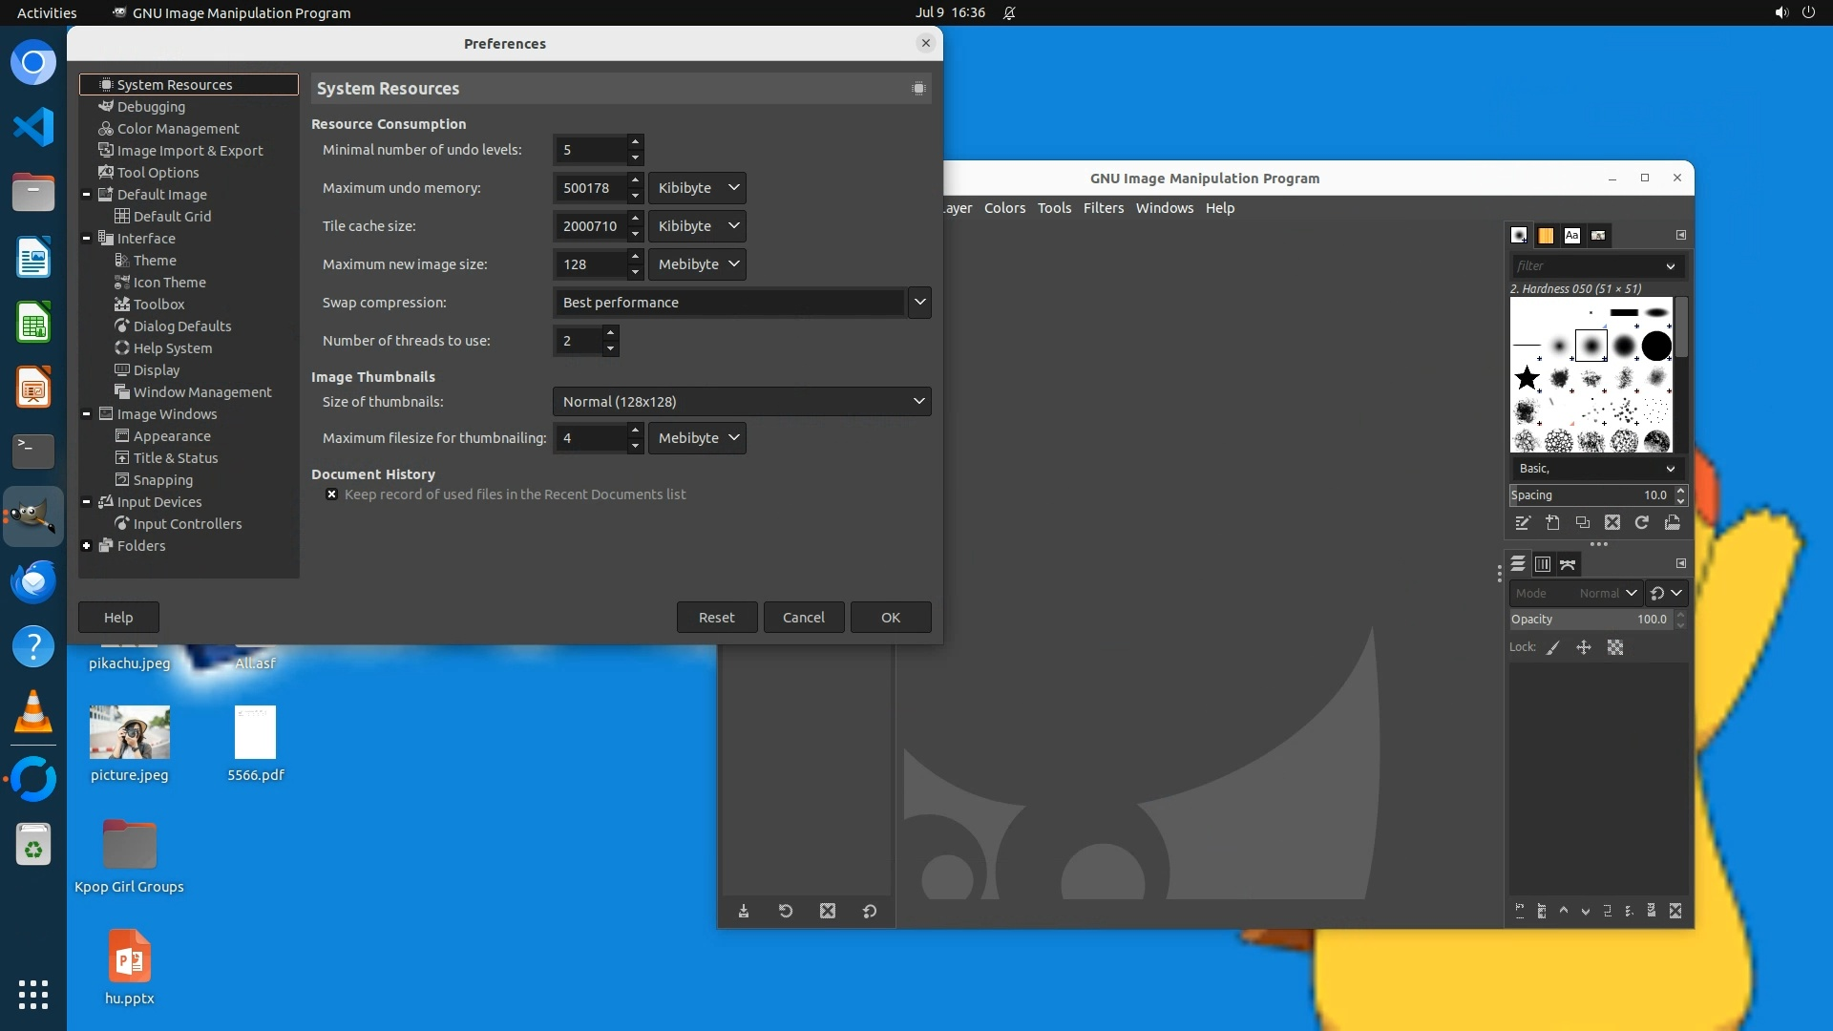1833x1031 pixels.
Task: Click the Reset button
Action: 716,618
